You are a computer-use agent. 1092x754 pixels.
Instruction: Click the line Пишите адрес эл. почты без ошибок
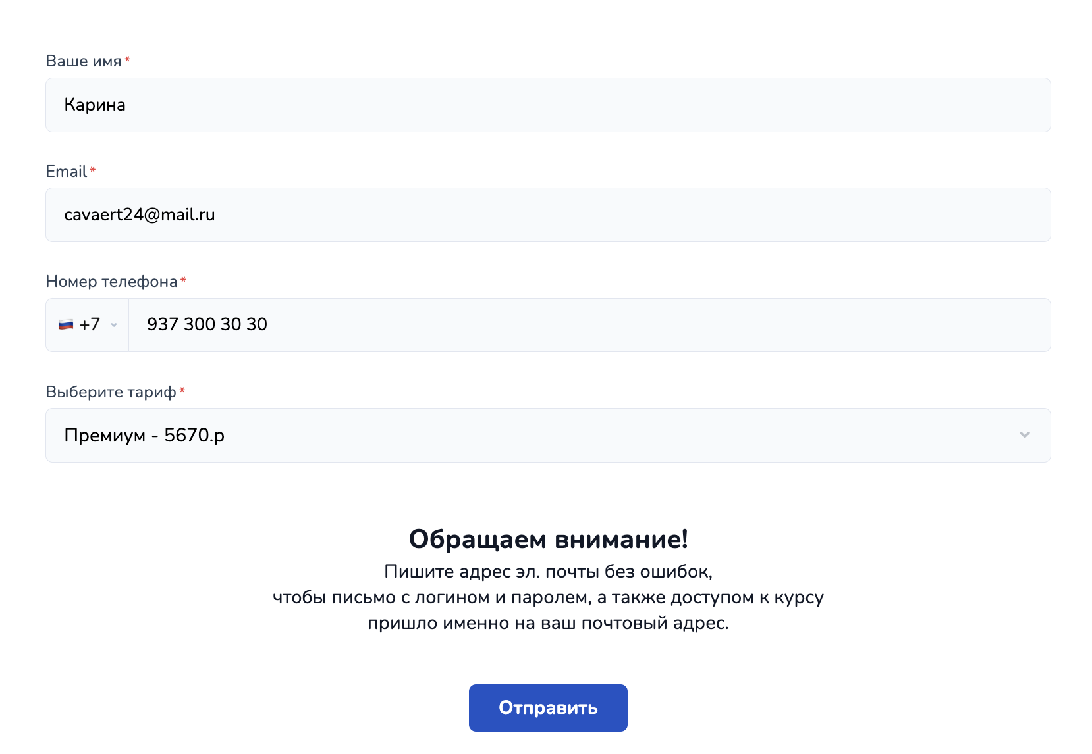[x=548, y=571]
